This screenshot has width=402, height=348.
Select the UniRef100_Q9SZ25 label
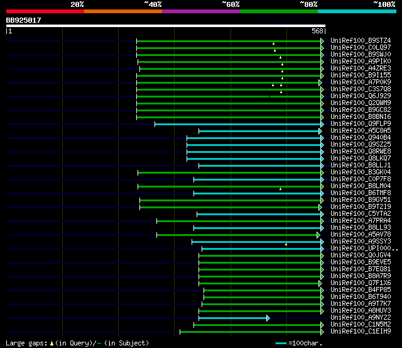[361, 145]
